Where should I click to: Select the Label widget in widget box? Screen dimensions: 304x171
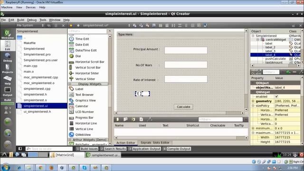[x=79, y=89]
